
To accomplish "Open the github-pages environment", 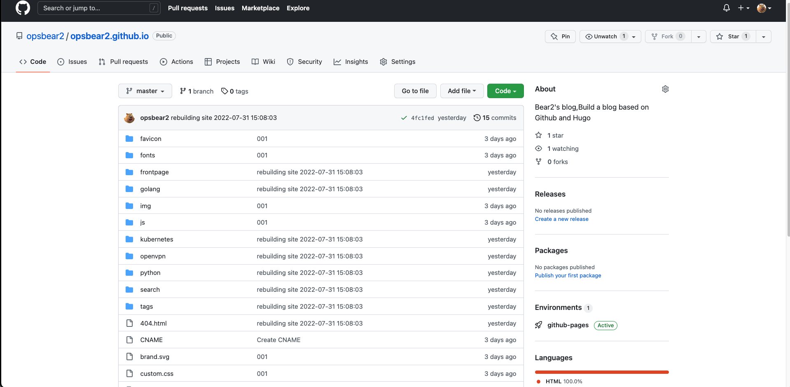I will coord(568,325).
